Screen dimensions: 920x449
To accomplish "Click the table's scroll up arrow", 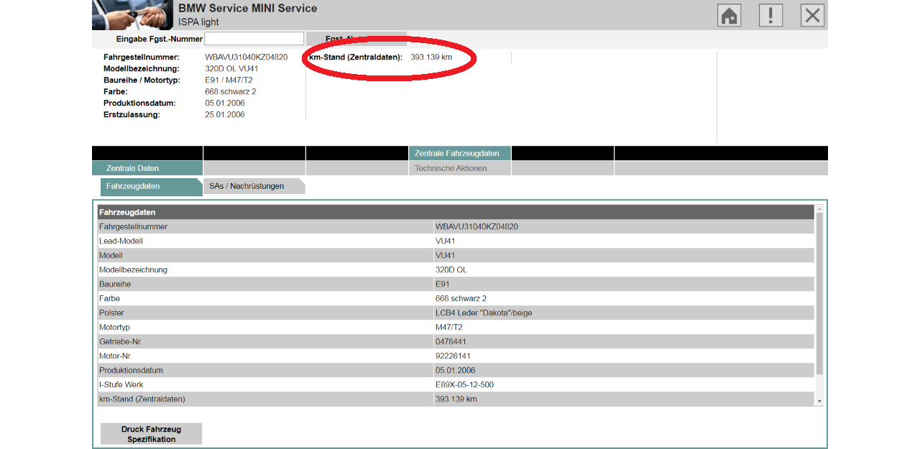I will [x=819, y=209].
